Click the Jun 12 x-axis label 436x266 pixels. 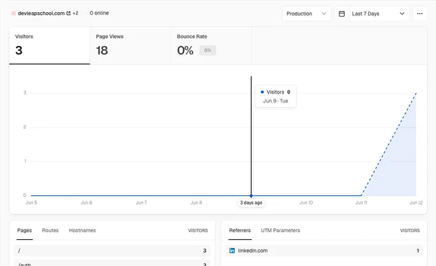pos(416,203)
